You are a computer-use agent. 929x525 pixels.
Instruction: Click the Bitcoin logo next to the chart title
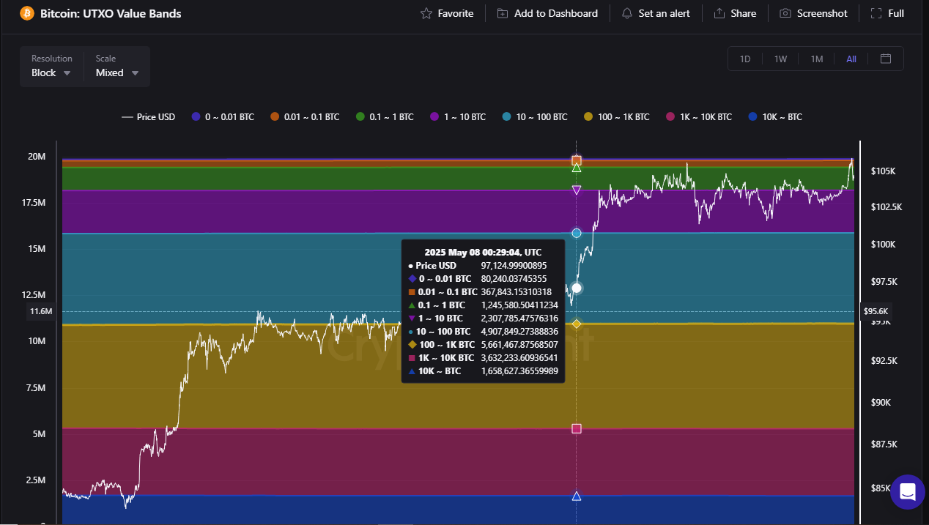pos(26,13)
